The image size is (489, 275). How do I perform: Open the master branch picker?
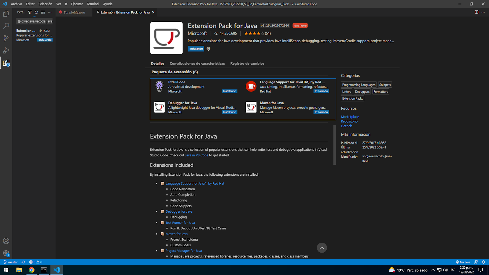tap(11, 262)
